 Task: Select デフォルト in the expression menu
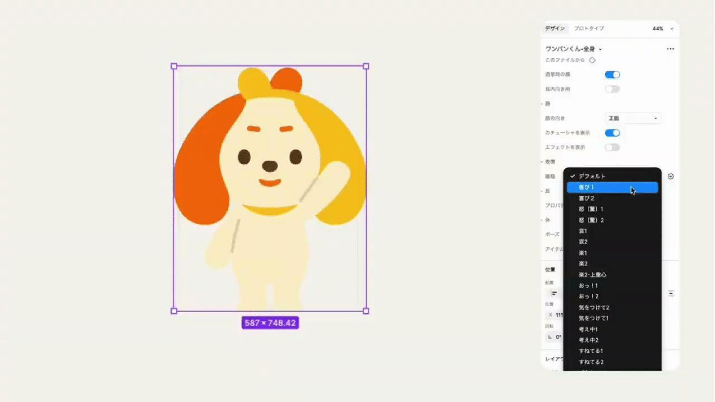click(x=612, y=176)
